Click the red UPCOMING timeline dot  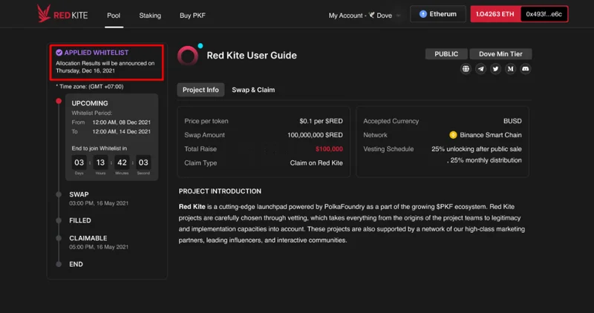tap(59, 101)
